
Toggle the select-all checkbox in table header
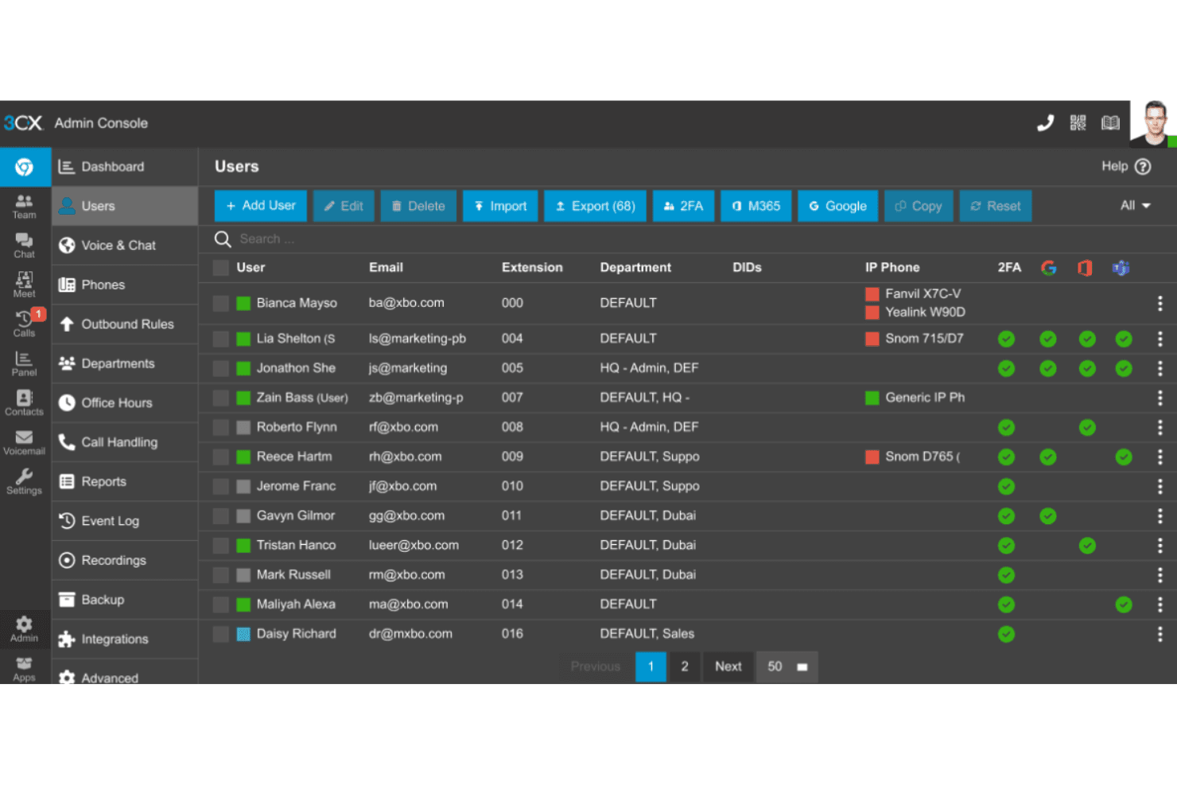point(221,268)
